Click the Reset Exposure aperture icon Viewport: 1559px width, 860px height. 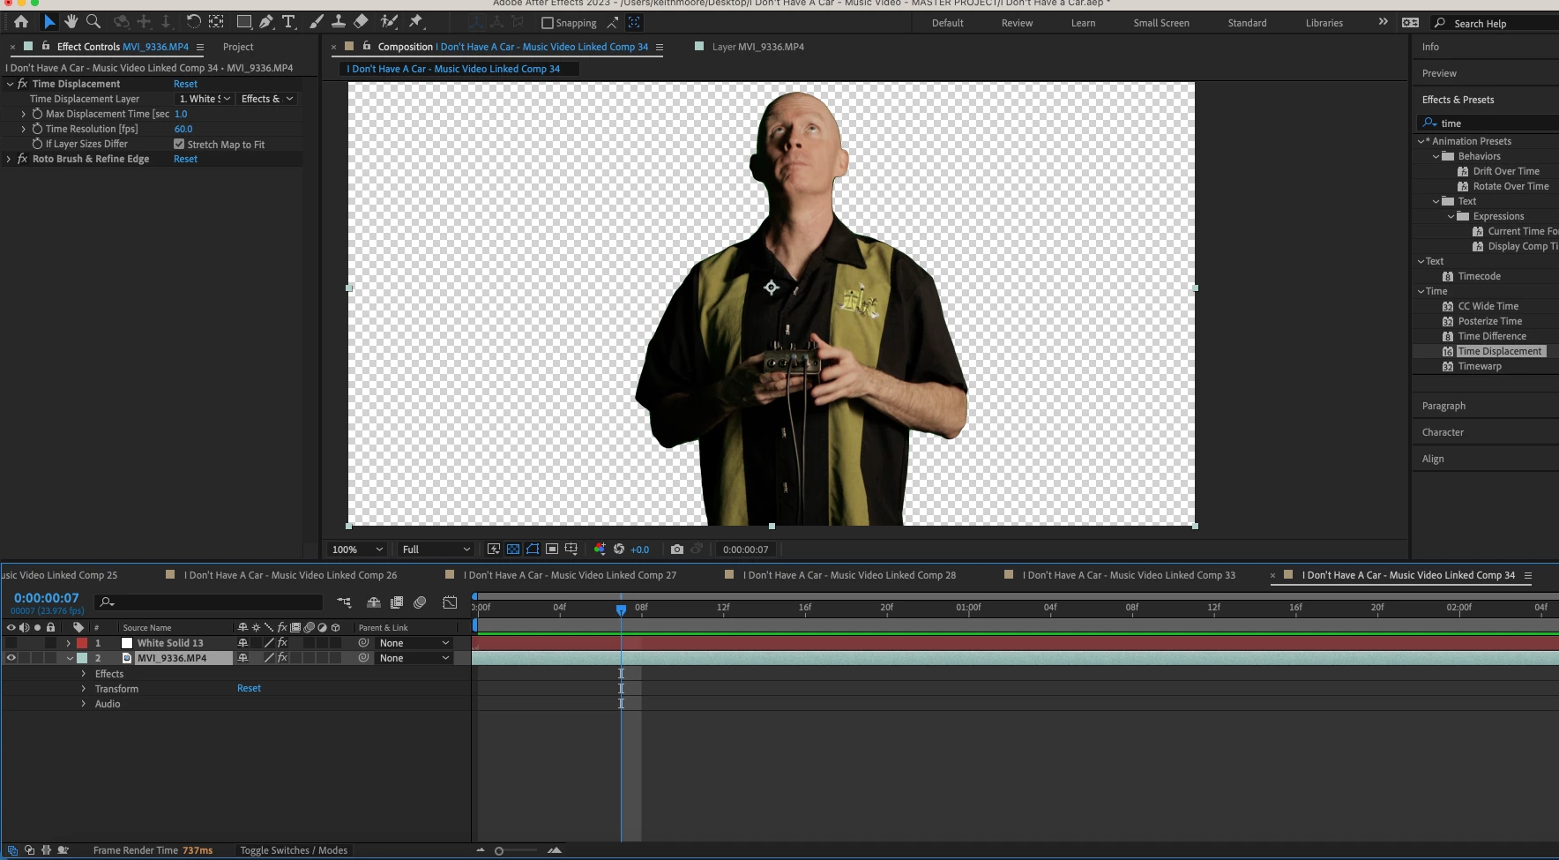tap(619, 549)
